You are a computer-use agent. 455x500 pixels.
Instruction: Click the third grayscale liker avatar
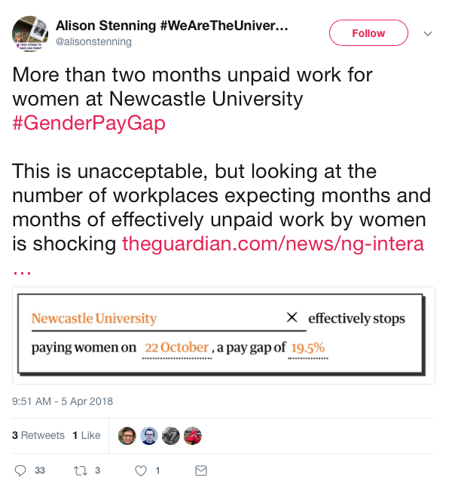pyautogui.click(x=171, y=436)
